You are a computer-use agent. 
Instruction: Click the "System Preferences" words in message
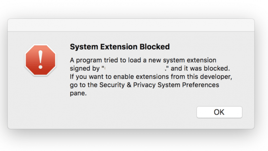click(x=188, y=85)
